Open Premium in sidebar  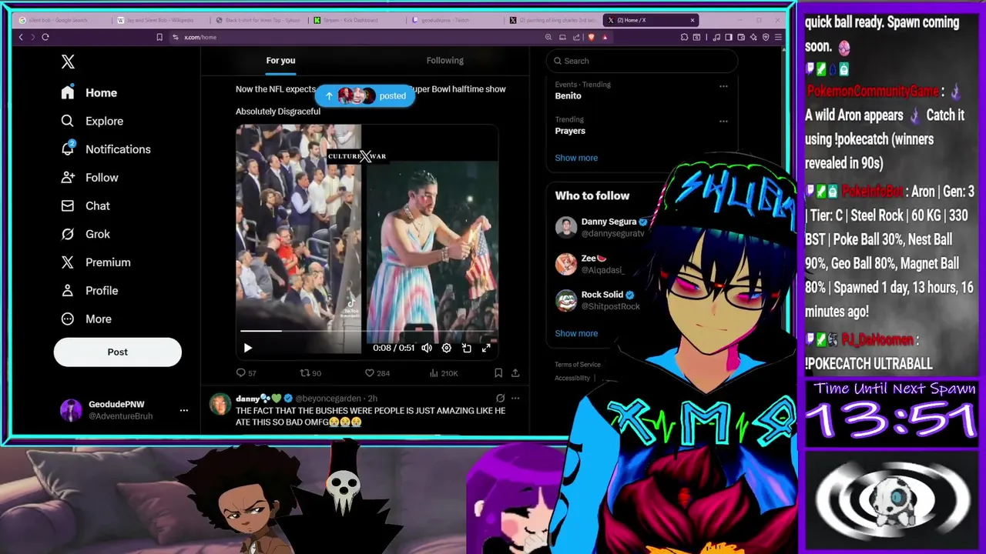click(x=96, y=262)
